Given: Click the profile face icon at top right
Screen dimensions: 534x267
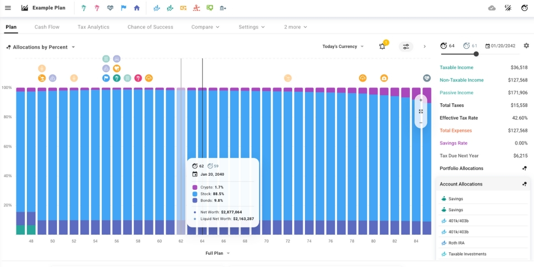Looking at the screenshot, I should (524, 8).
